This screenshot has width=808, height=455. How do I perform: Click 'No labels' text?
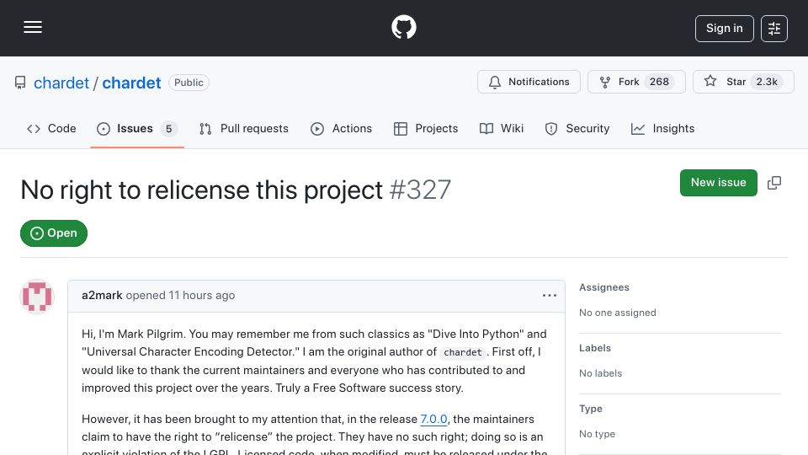(x=600, y=373)
